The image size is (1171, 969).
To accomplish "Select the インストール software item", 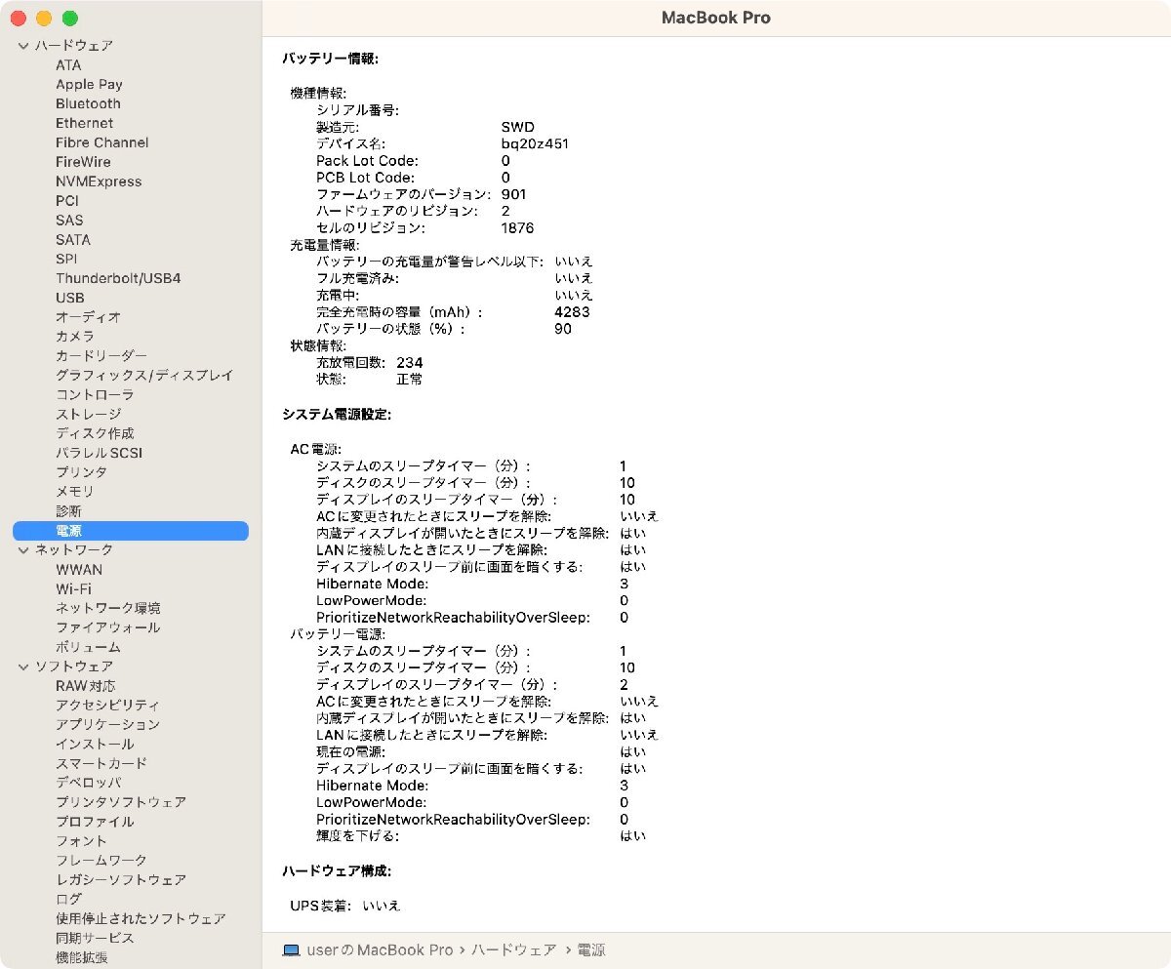I will (96, 744).
